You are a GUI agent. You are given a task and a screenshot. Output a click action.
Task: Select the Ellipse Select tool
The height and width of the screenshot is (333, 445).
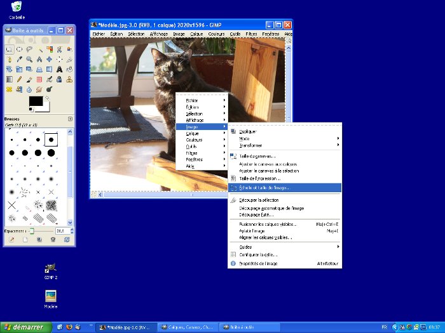tap(19, 49)
